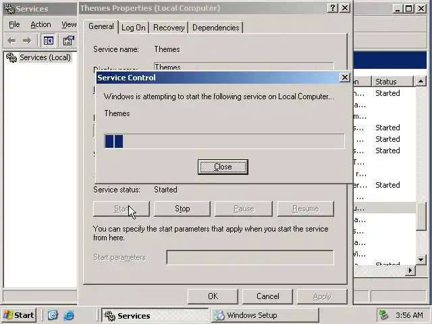Click Show Desktop quick launch icon
The height and width of the screenshot is (324, 432).
pos(53,315)
